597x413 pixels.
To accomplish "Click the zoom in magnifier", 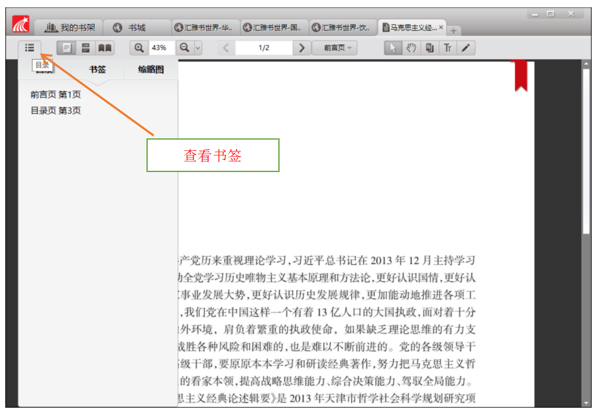I will [139, 48].
